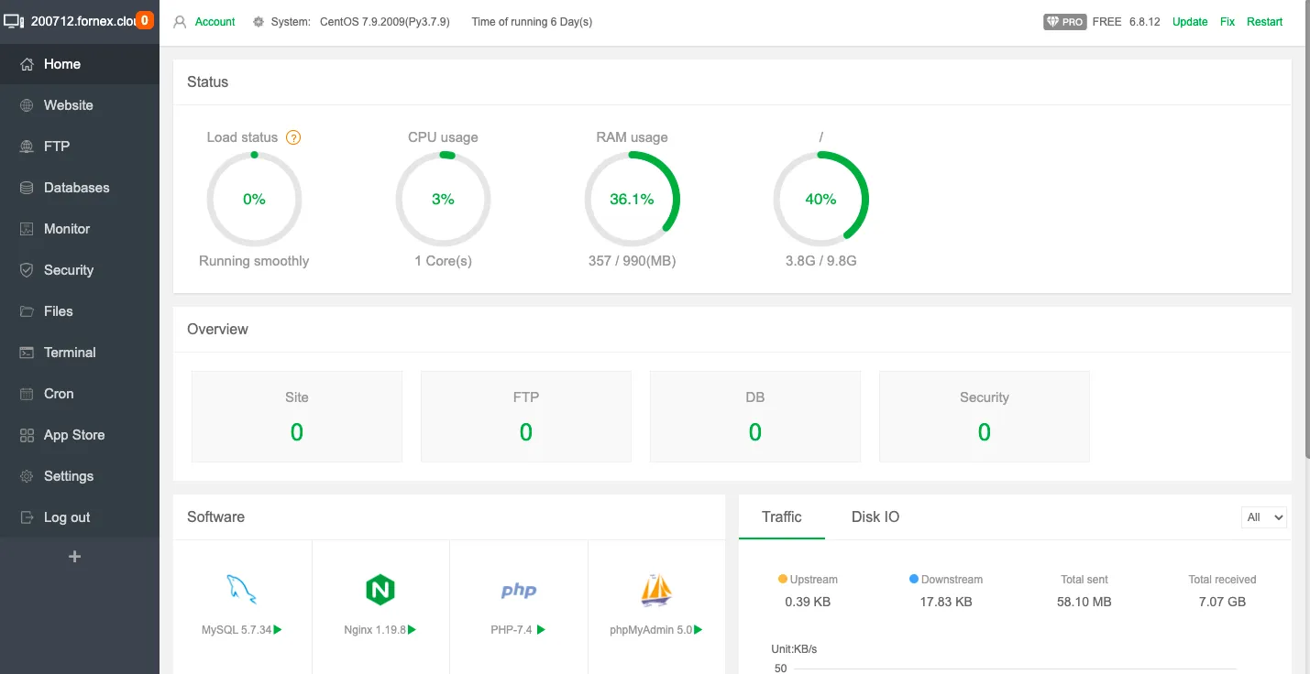1310x674 pixels.
Task: Open the Nginx software icon
Action: (x=380, y=590)
